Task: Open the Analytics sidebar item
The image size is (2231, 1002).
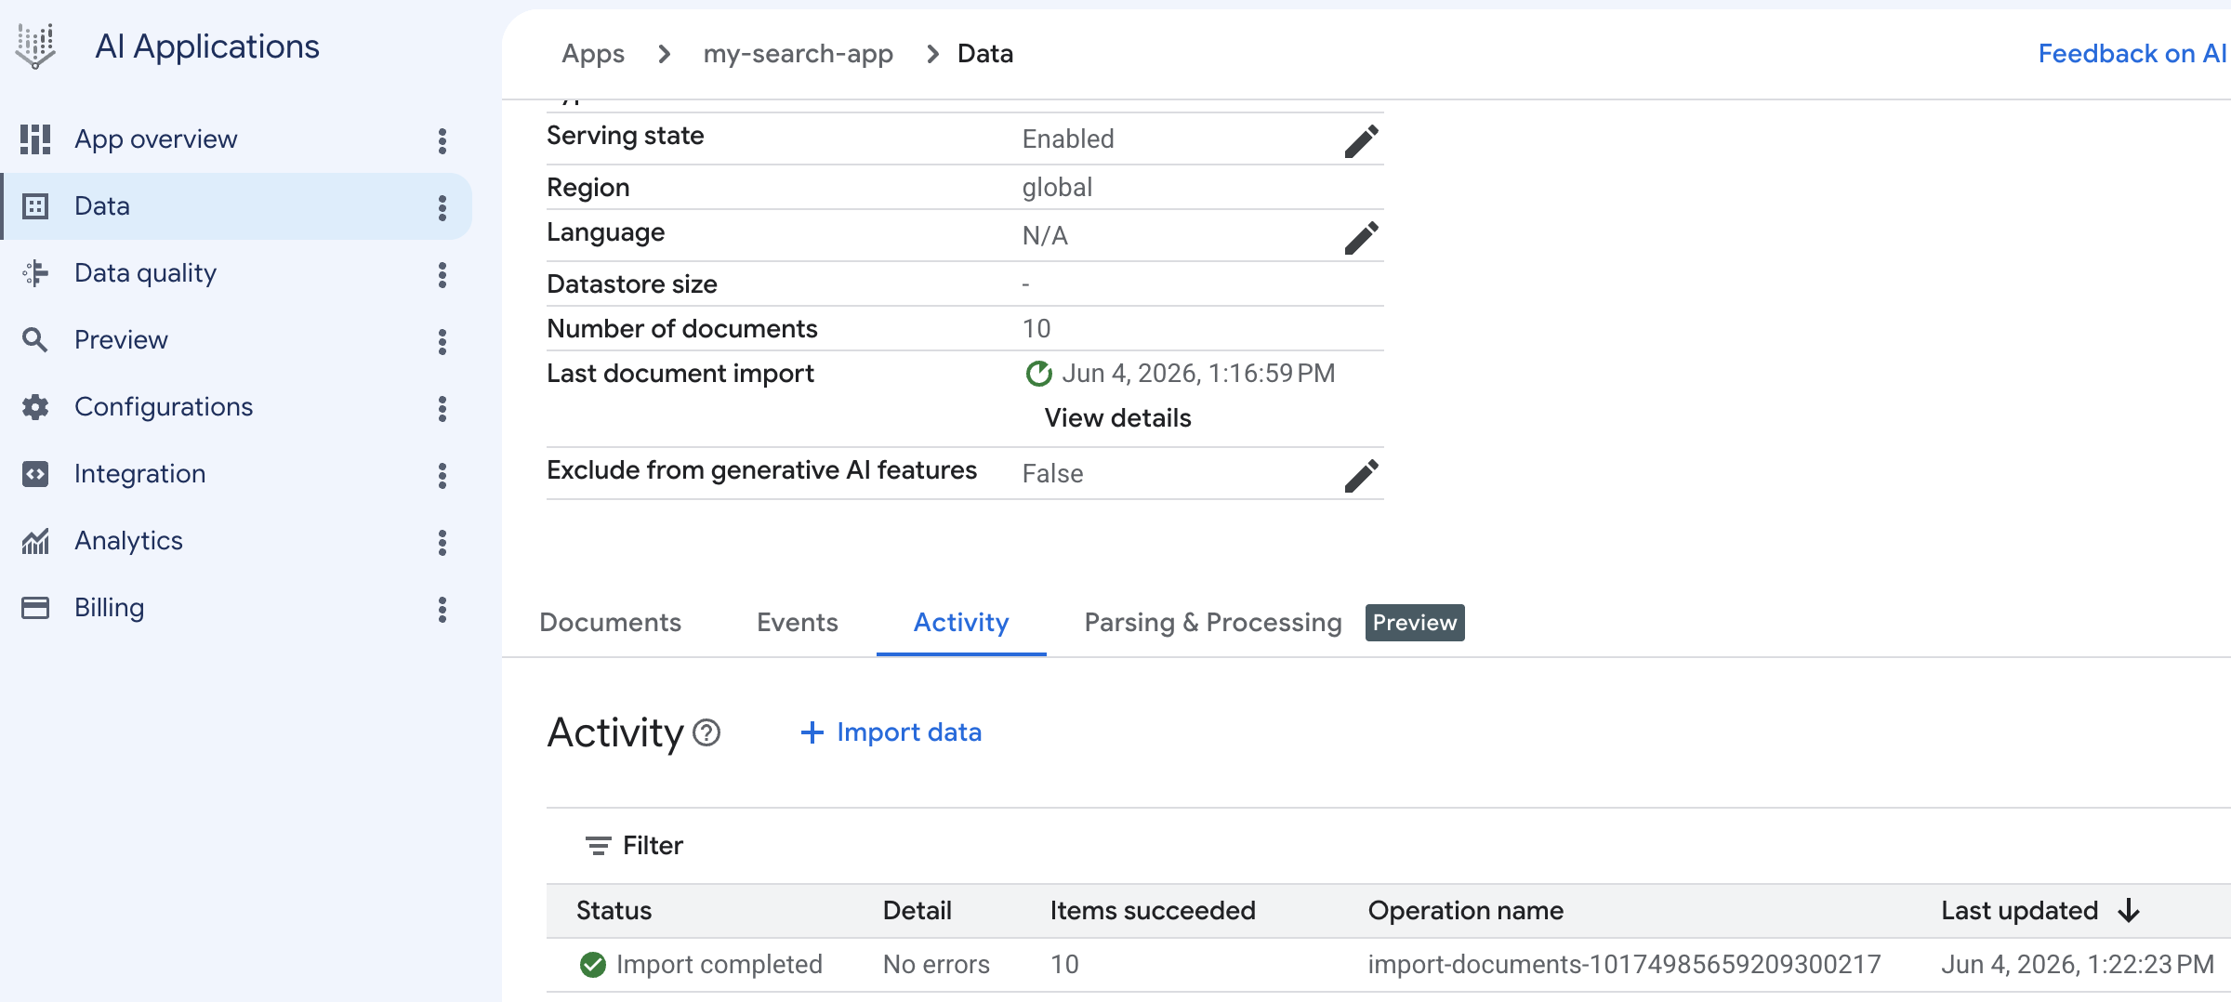Action: coord(236,541)
